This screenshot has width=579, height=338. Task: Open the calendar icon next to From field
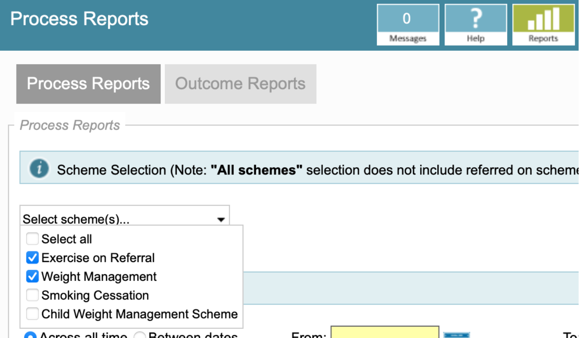point(456,335)
